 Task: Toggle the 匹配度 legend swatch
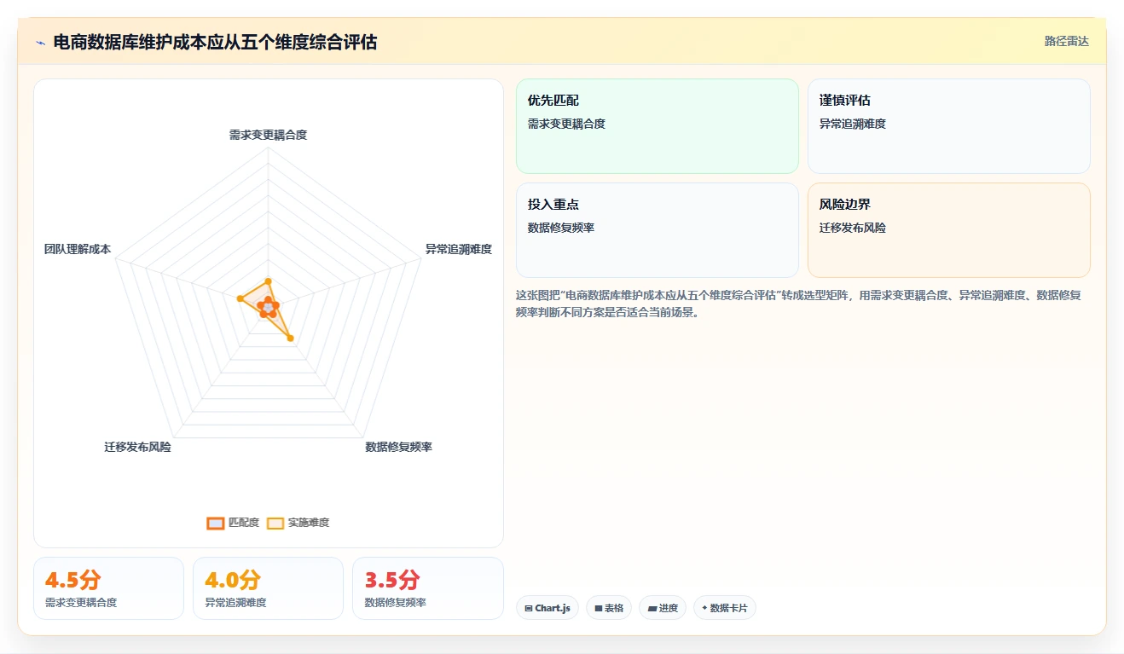coord(215,523)
